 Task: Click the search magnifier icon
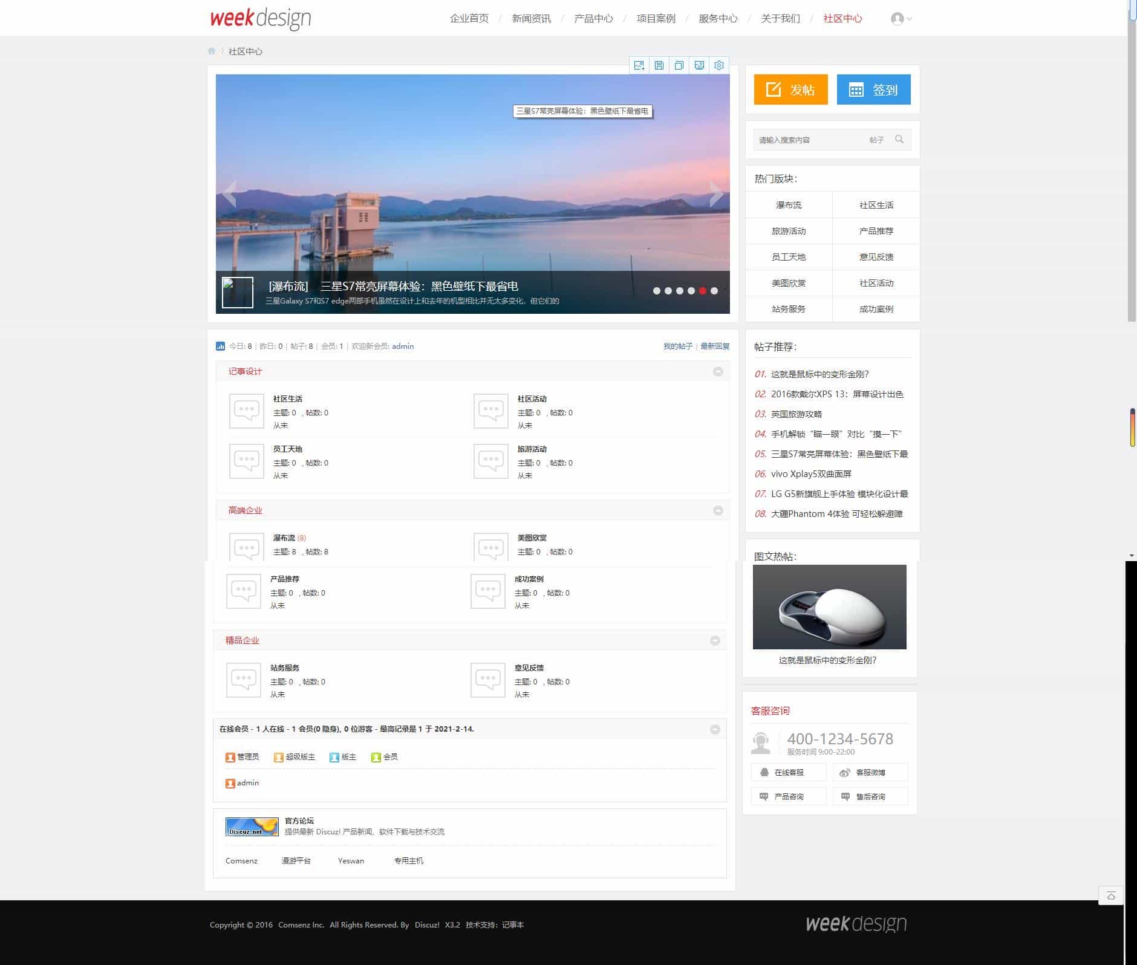(x=901, y=139)
